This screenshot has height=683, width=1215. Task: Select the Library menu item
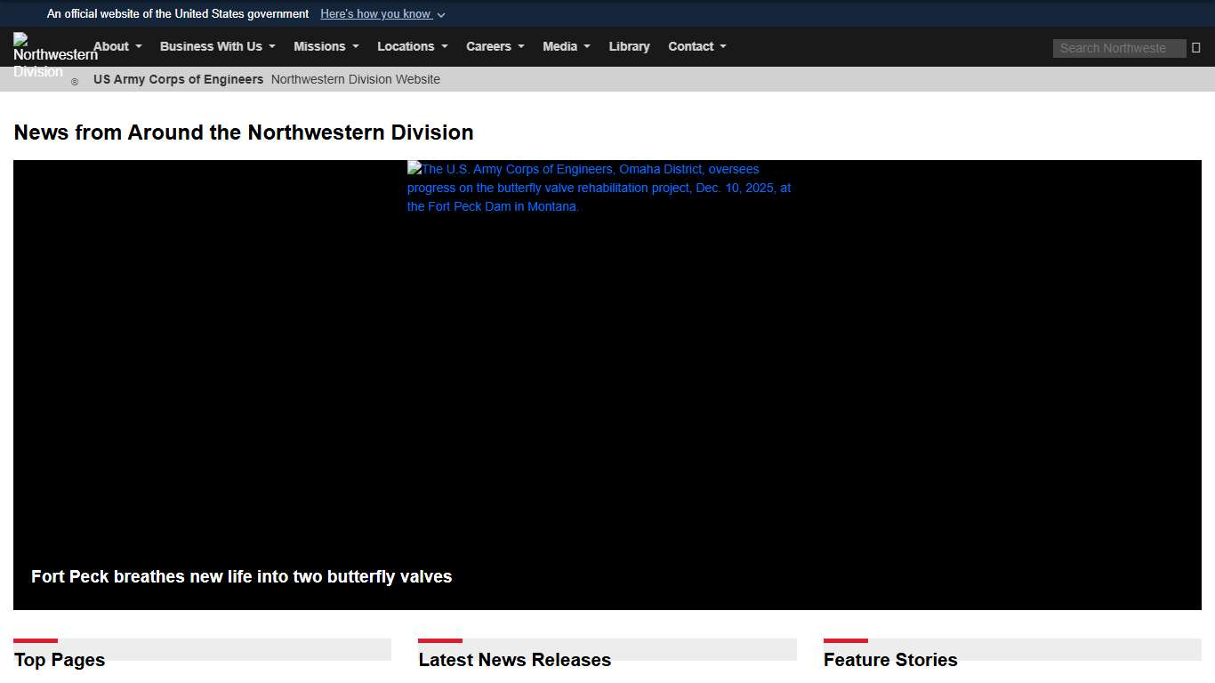629,46
